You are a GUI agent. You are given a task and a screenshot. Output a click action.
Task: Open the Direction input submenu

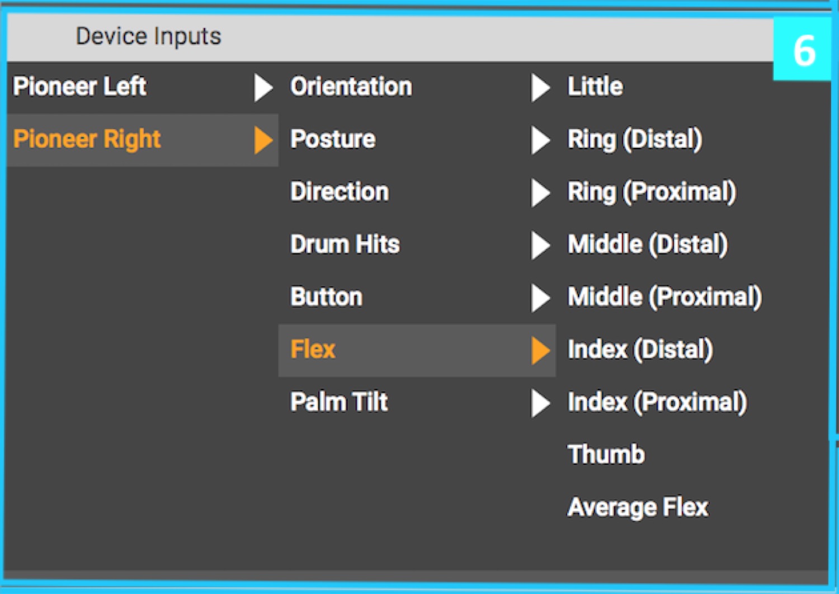(340, 192)
